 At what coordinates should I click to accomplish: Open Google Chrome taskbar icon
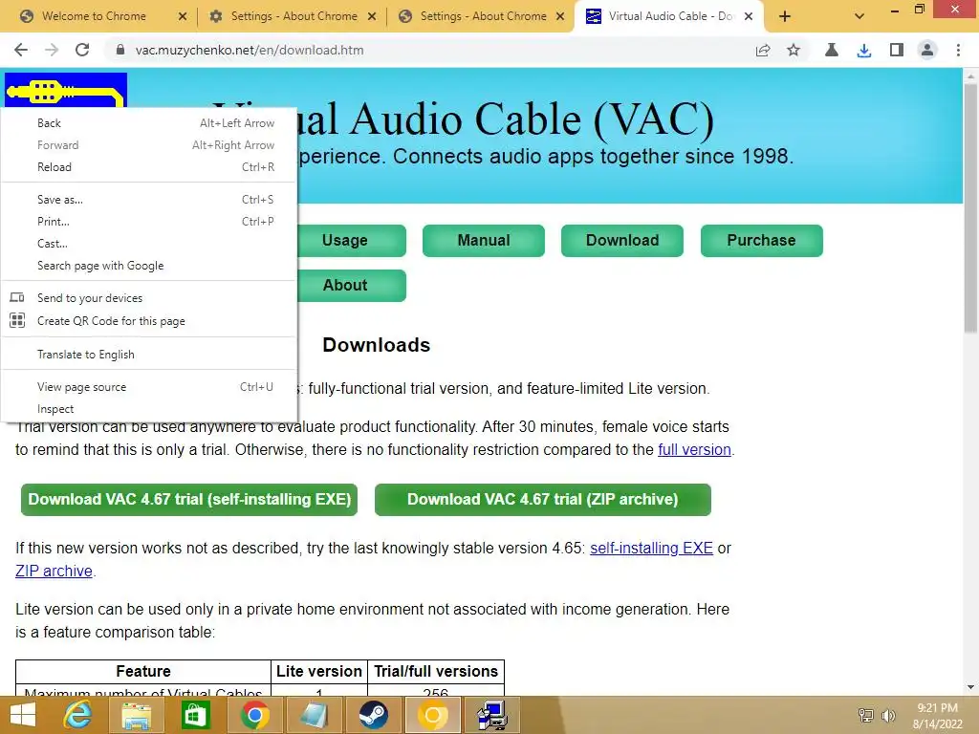point(254,715)
